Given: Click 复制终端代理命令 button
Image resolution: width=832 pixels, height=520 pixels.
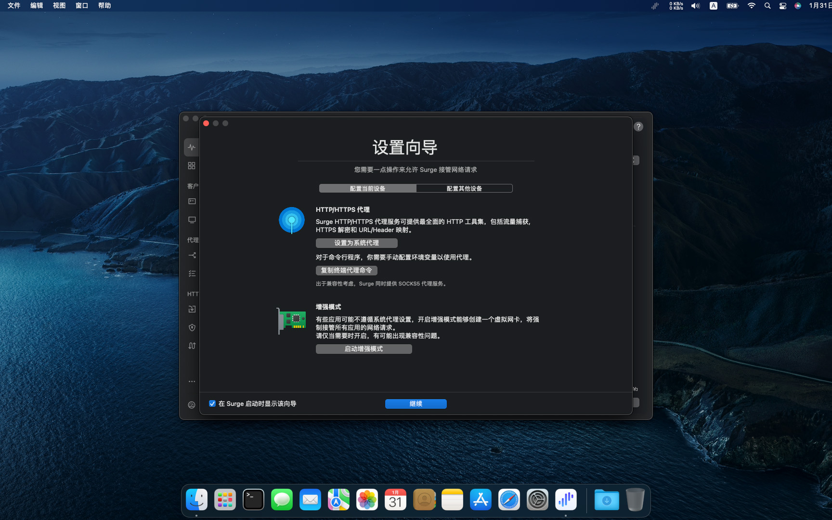Looking at the screenshot, I should click(x=347, y=271).
